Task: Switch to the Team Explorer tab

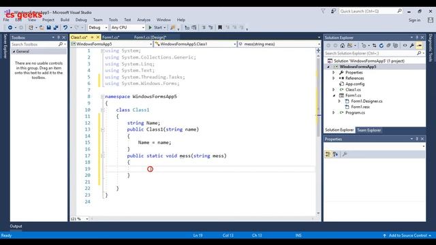Action: [x=369, y=130]
